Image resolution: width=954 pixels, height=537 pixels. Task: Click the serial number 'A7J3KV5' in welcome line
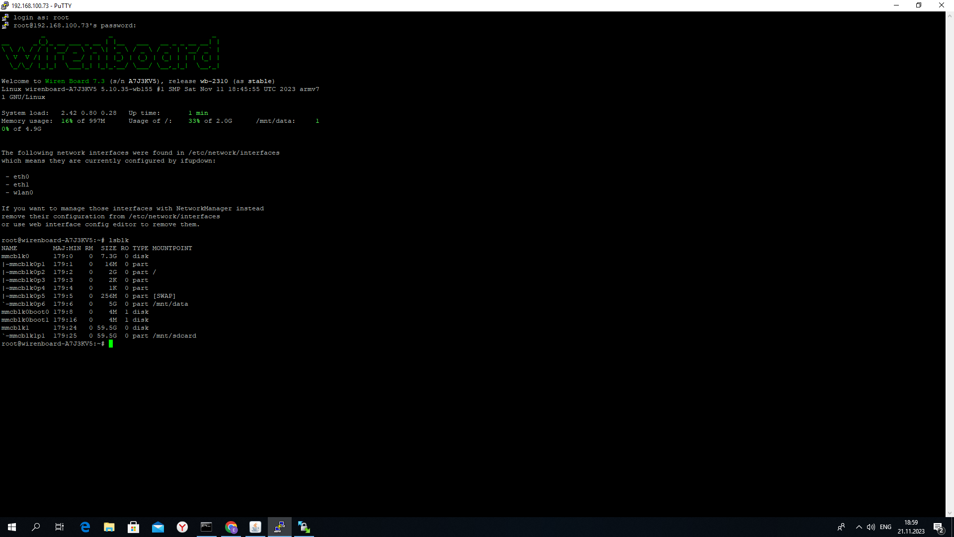click(x=143, y=81)
